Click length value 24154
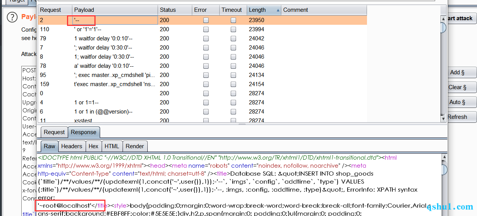Screen dimensions: 477x216 pos(257,84)
